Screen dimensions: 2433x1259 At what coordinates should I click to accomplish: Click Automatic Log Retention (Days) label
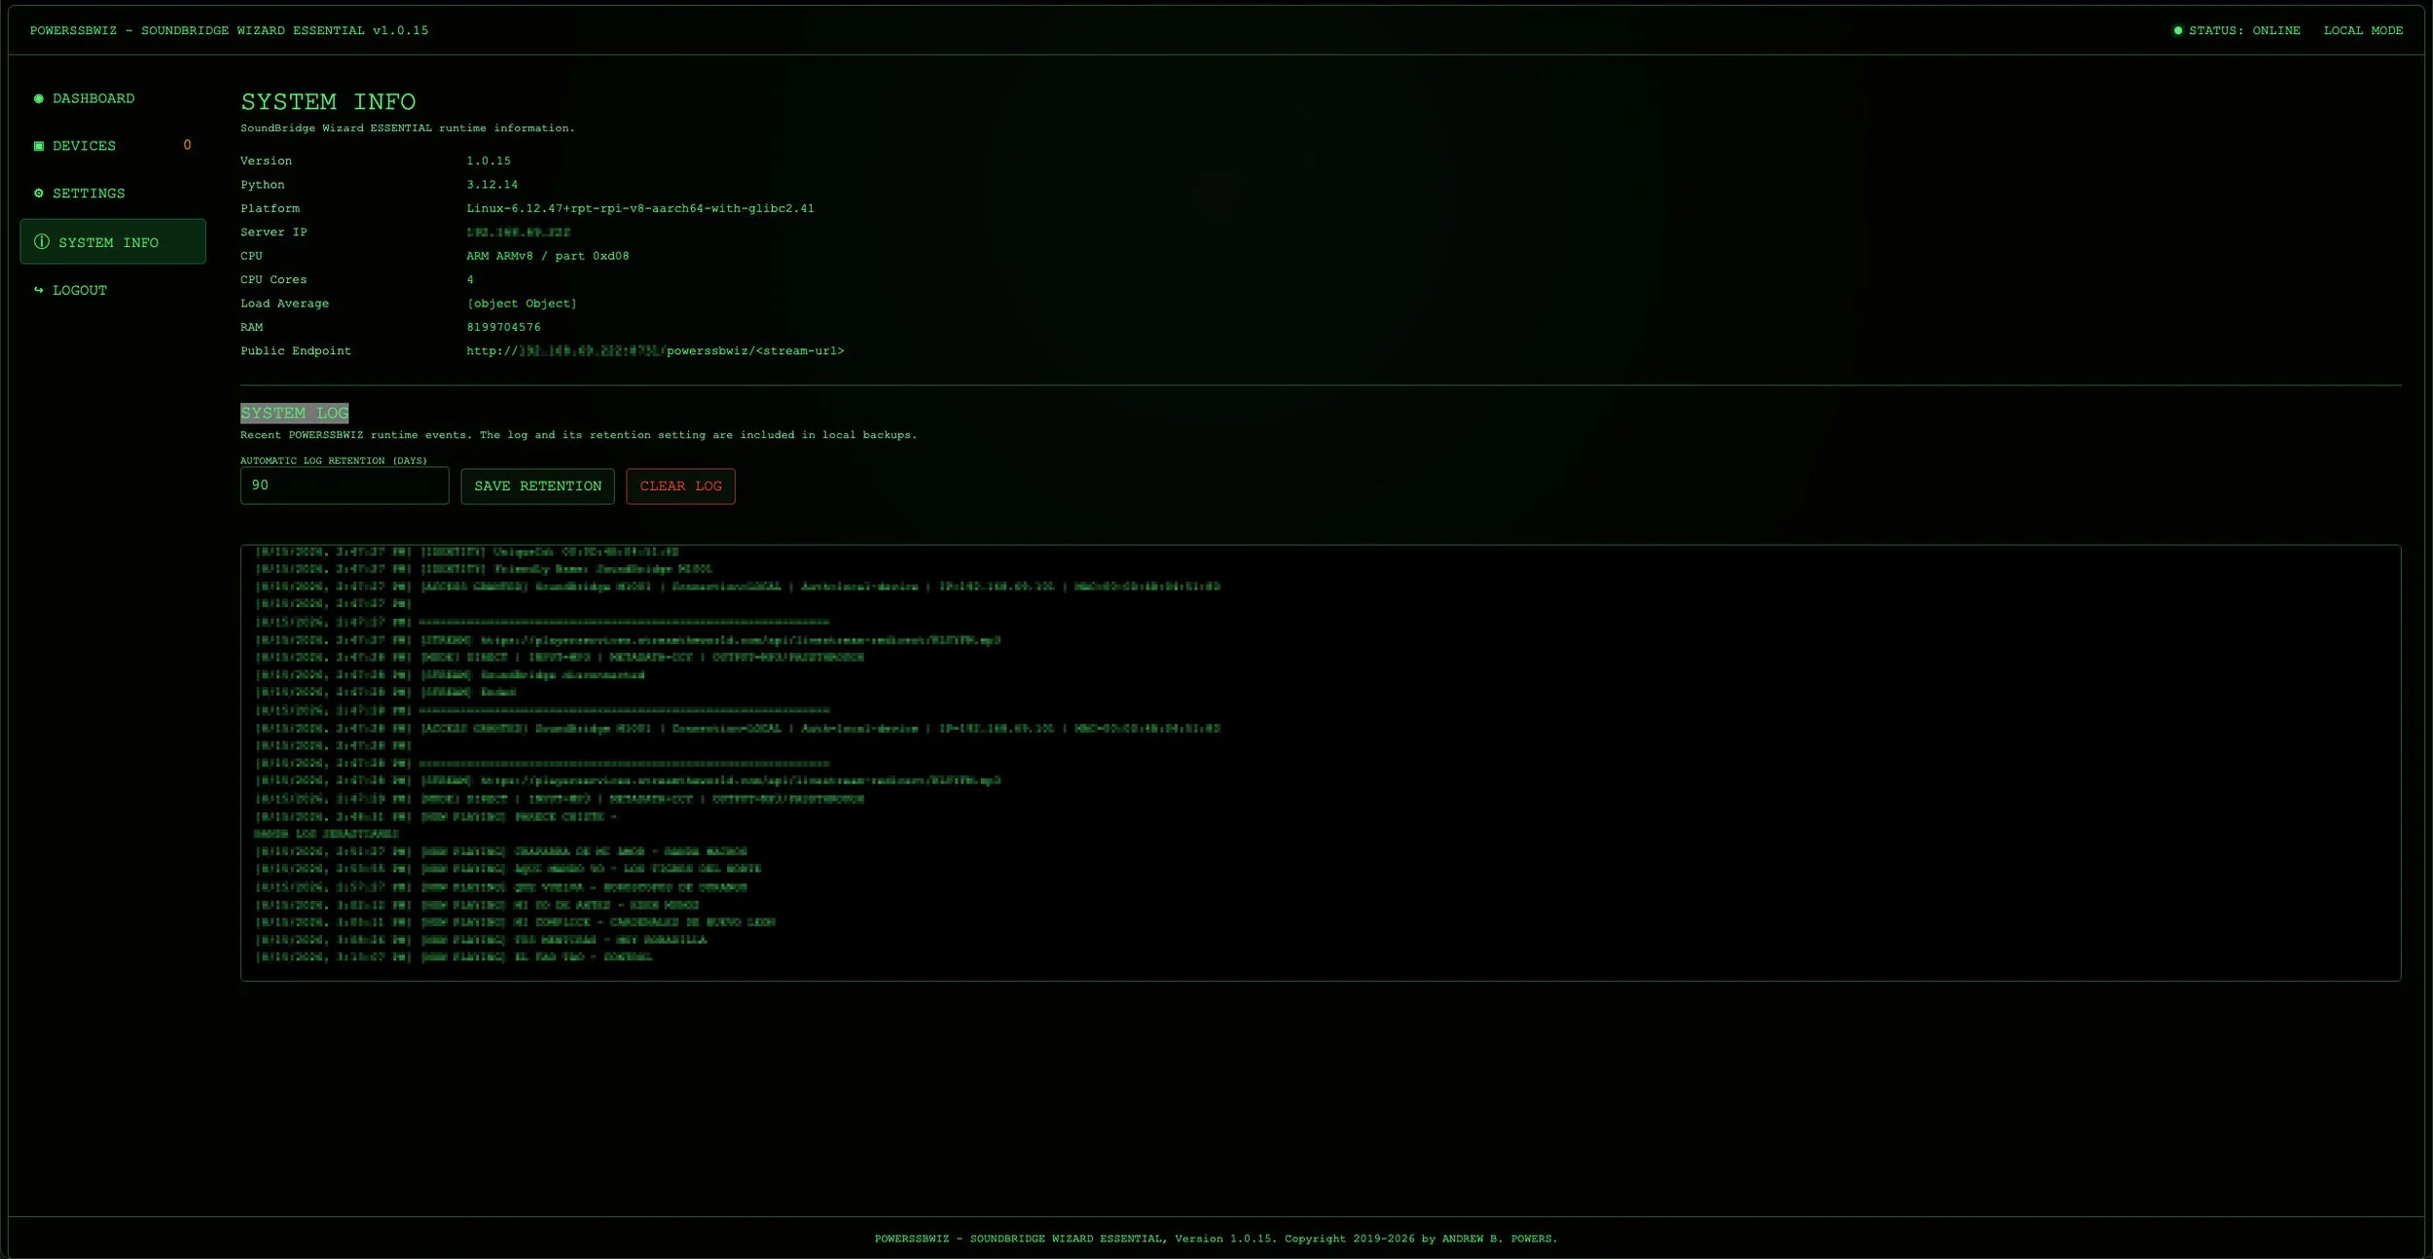pos(334,460)
